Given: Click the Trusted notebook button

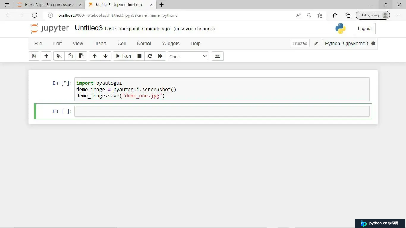Looking at the screenshot, I should [x=300, y=43].
